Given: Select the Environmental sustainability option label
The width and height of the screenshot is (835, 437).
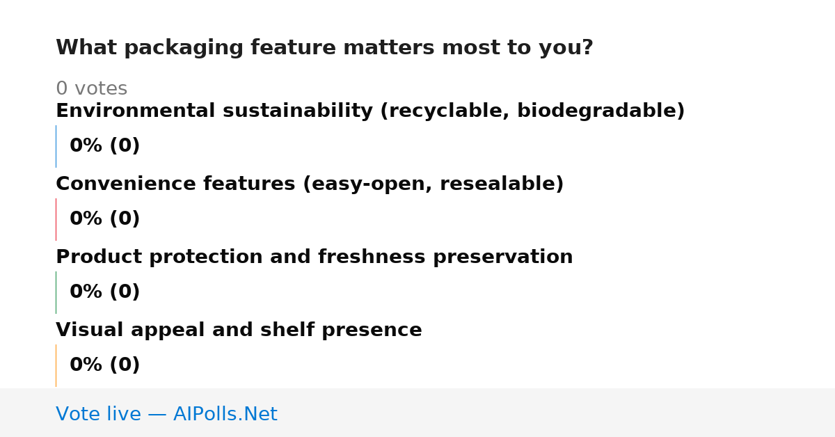Looking at the screenshot, I should (x=370, y=111).
